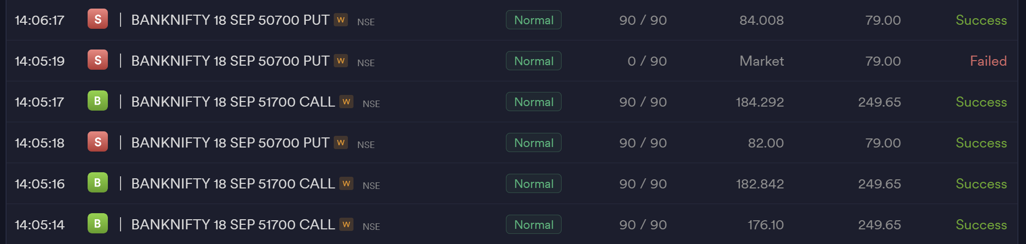Click the W weekly badge at 14:06:17
1026x244 pixels.
coord(341,20)
